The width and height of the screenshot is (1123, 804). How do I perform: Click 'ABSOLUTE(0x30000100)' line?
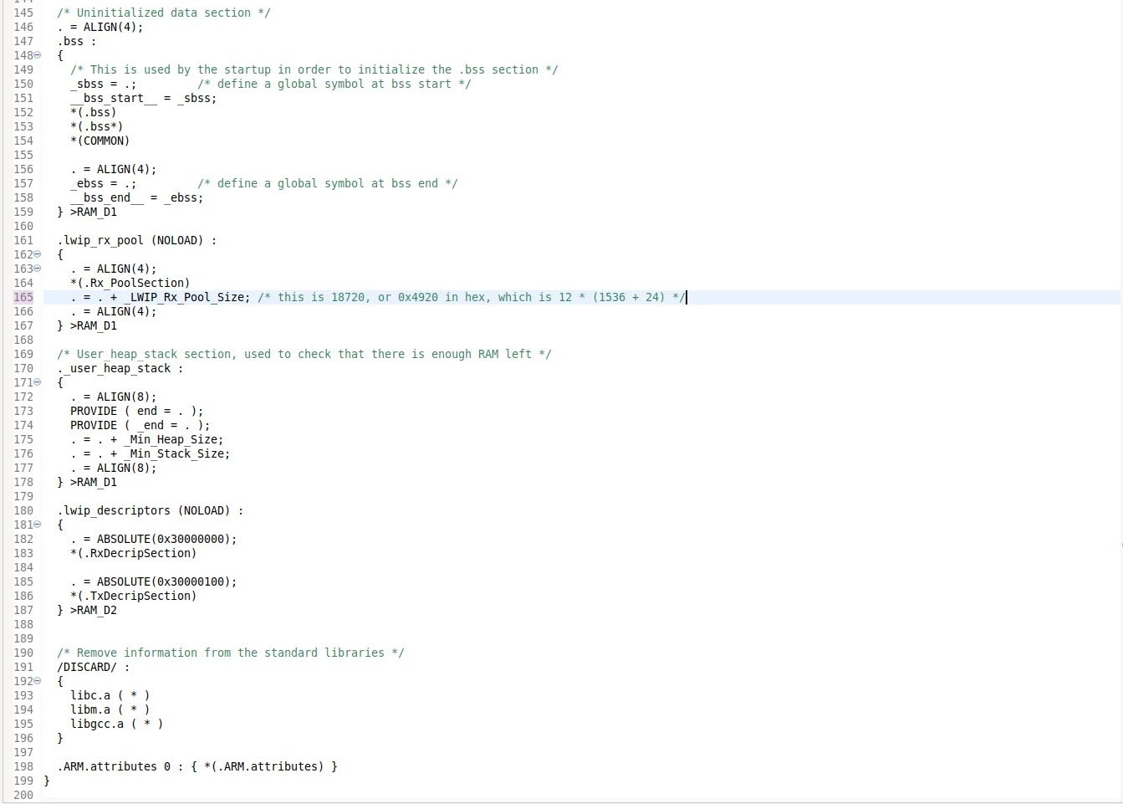(153, 581)
